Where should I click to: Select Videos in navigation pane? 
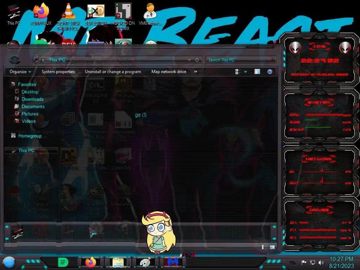28,121
